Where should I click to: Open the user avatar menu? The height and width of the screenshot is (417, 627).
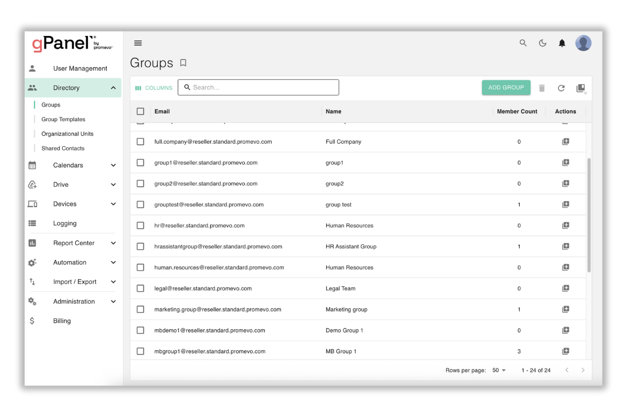click(584, 43)
